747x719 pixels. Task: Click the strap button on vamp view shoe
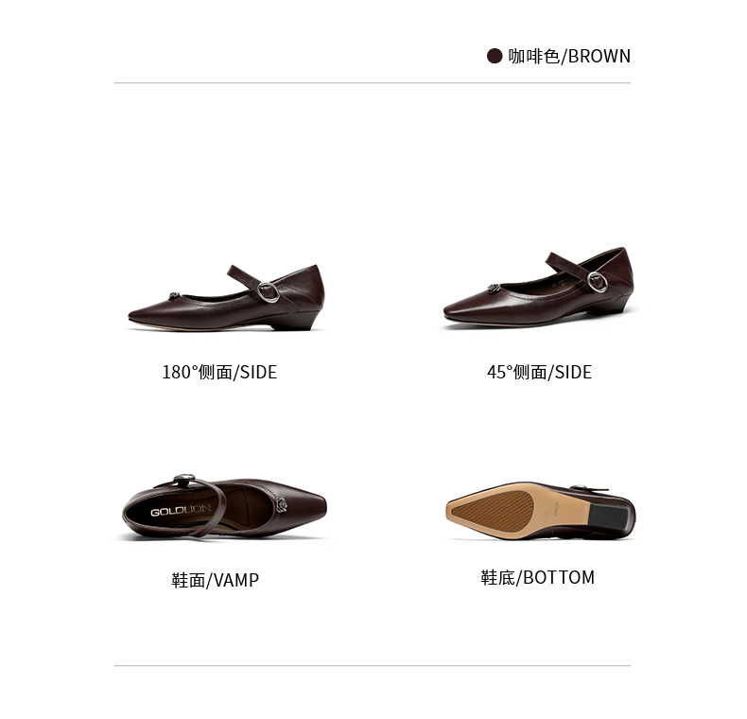pyautogui.click(x=183, y=479)
